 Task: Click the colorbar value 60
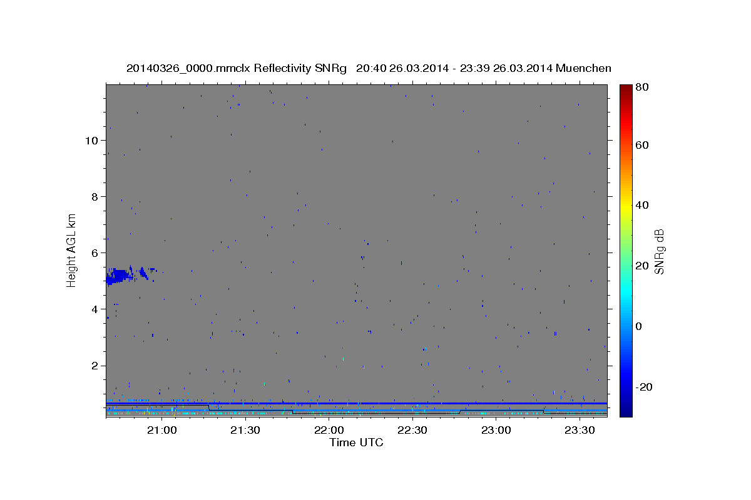pyautogui.click(x=641, y=145)
